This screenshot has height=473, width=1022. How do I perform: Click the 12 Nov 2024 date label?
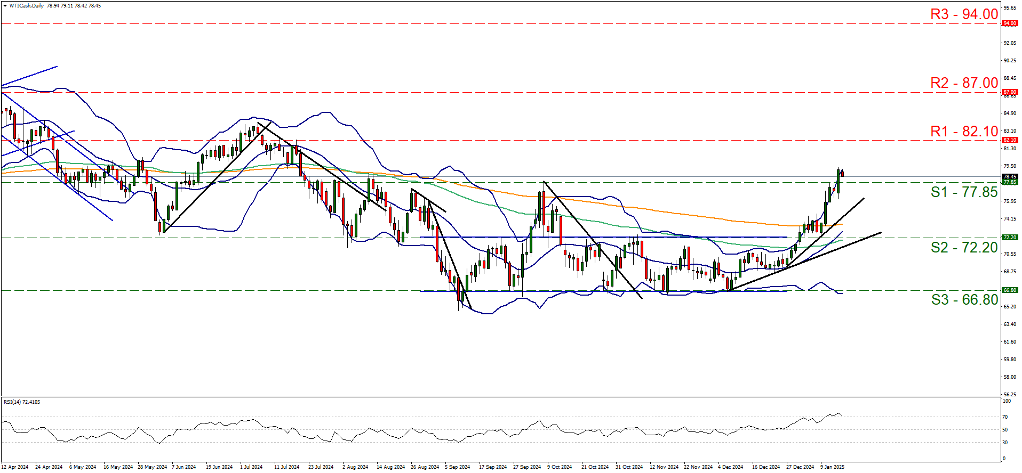(x=664, y=467)
